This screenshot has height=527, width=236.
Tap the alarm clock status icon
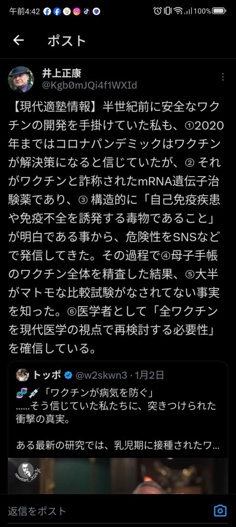click(157, 11)
